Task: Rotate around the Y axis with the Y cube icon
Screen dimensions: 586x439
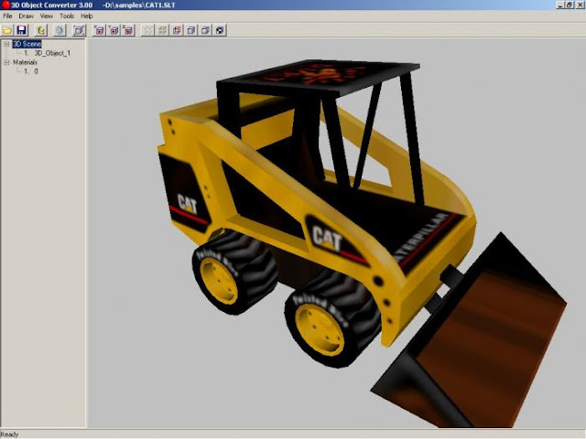Action: tap(114, 30)
